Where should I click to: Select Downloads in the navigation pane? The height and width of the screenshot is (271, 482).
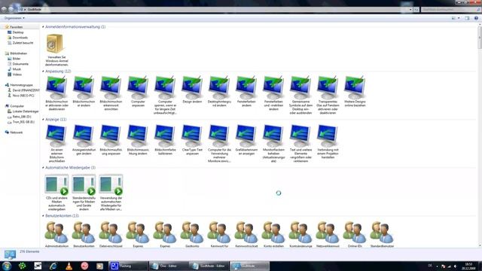(20, 38)
